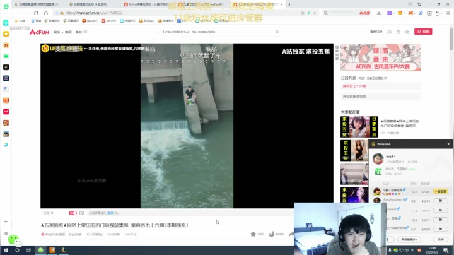Viewport: 454px width, 255px height.
Task: Open the browser hamburger menu
Action: pyautogui.click(x=448, y=13)
